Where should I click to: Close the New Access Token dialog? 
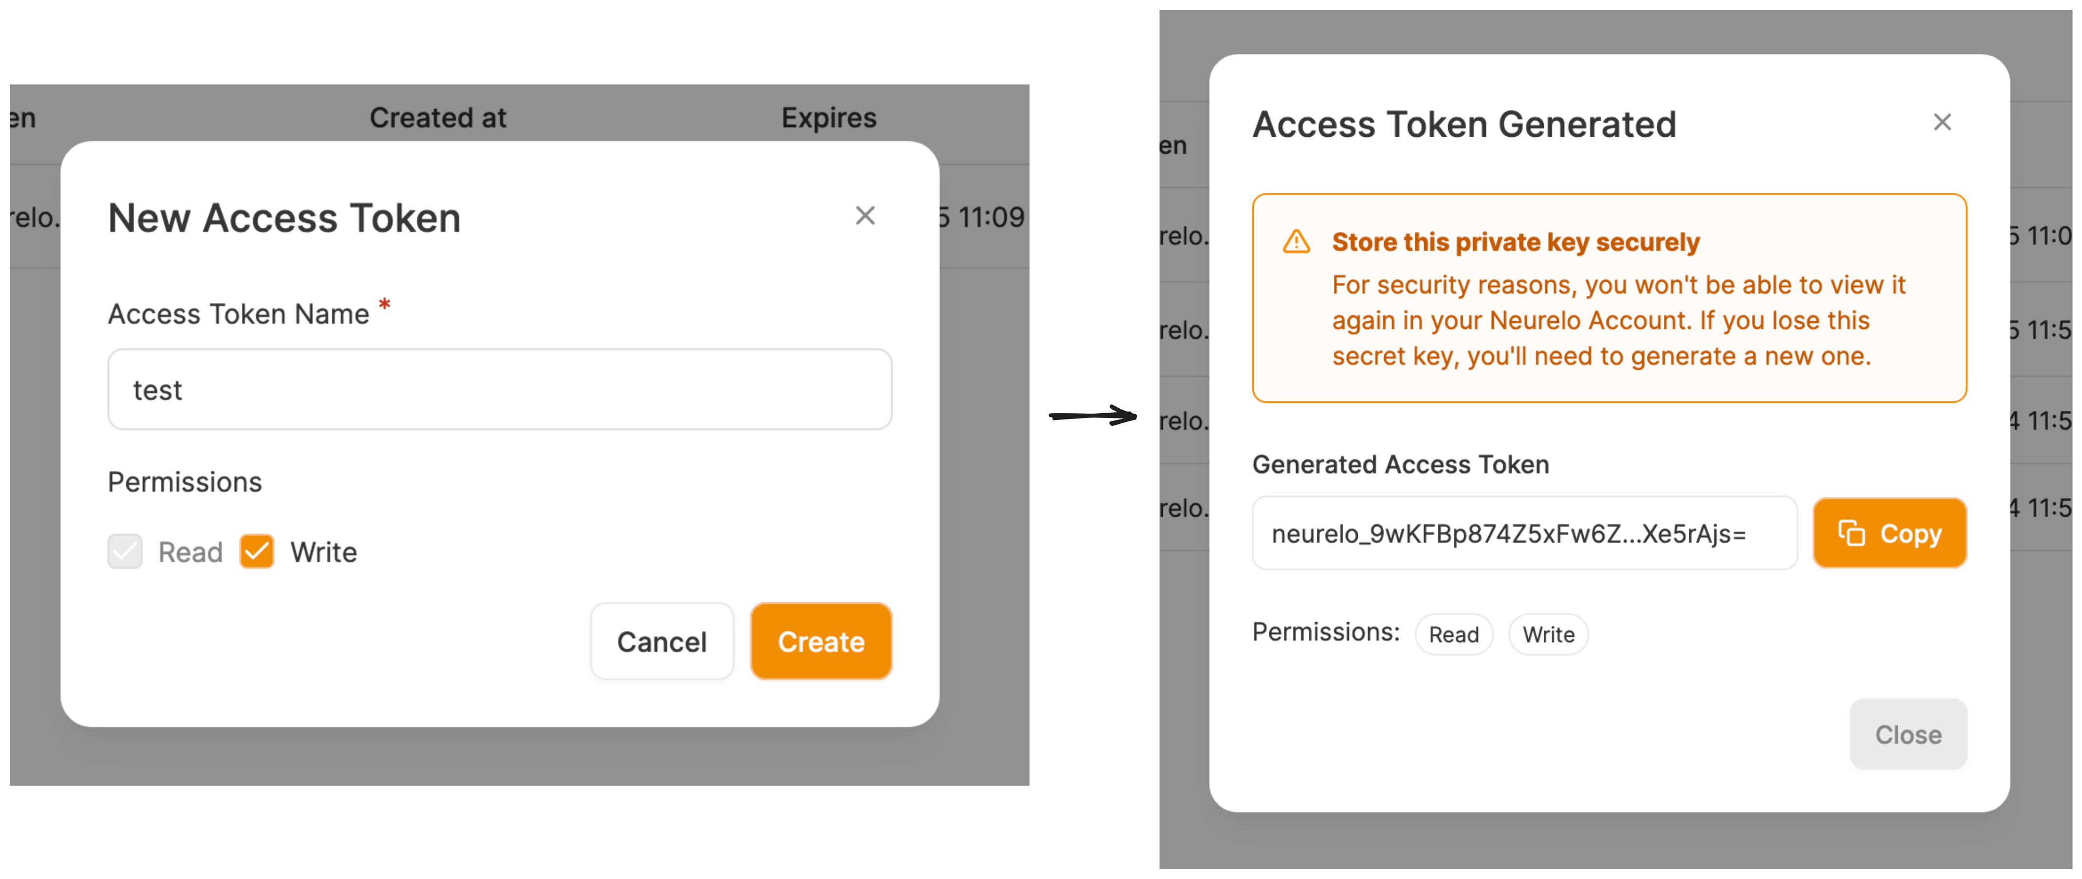(x=865, y=216)
